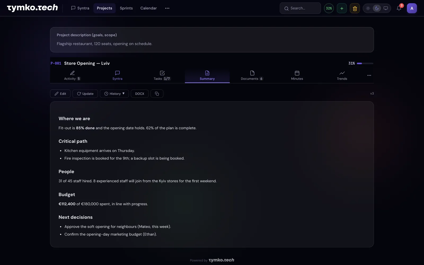Select dark mode moon toggle

click(377, 8)
